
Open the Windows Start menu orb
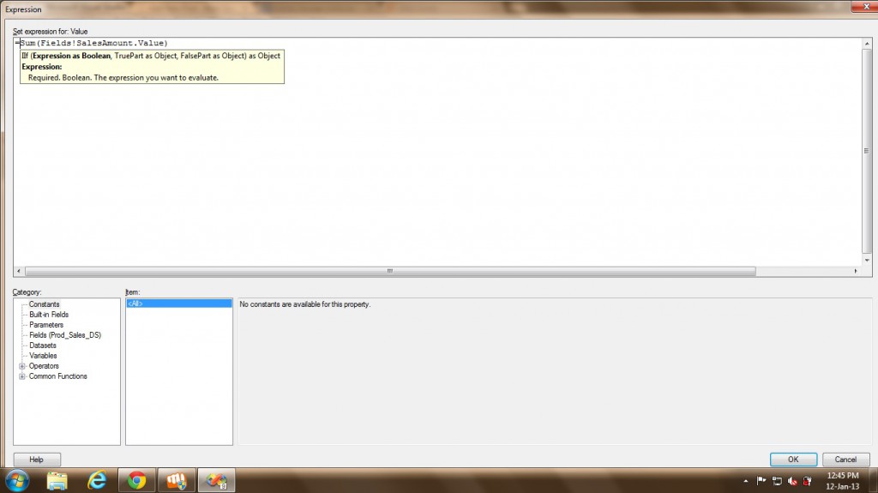(x=16, y=479)
